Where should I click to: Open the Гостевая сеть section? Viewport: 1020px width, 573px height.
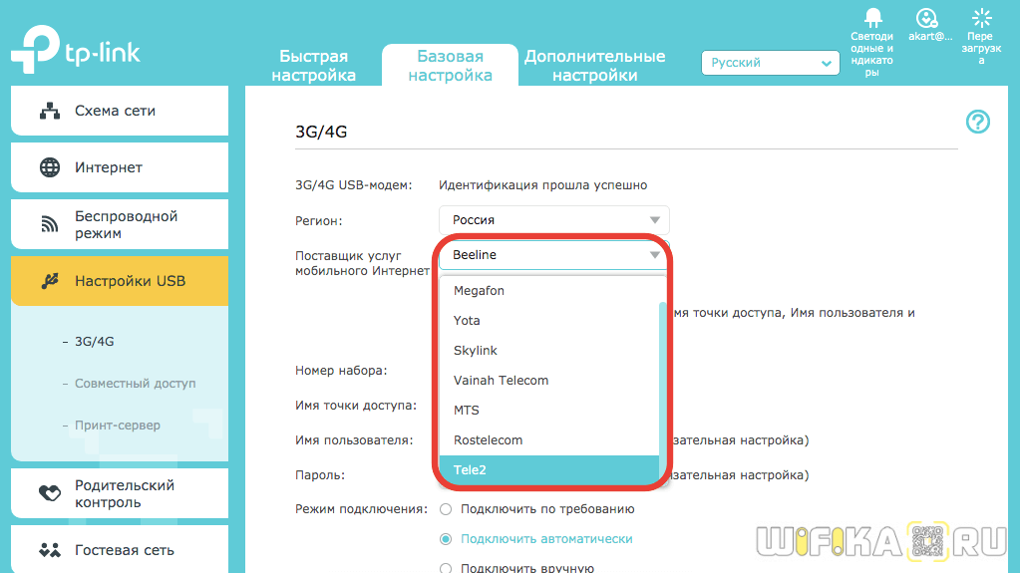coord(120,550)
